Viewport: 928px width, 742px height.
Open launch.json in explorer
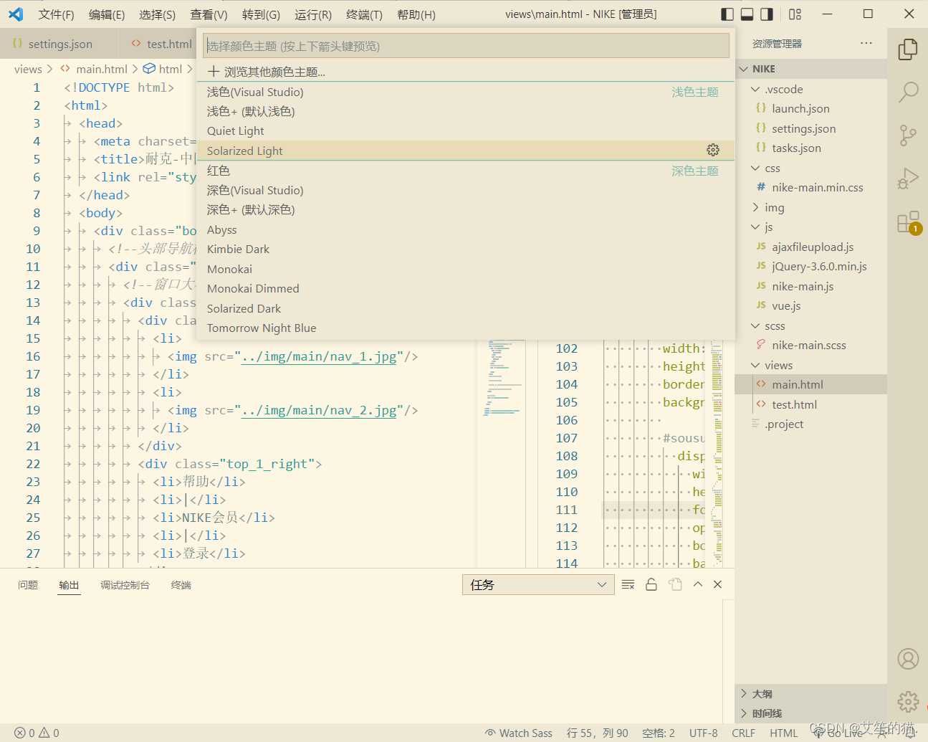[x=810, y=108]
